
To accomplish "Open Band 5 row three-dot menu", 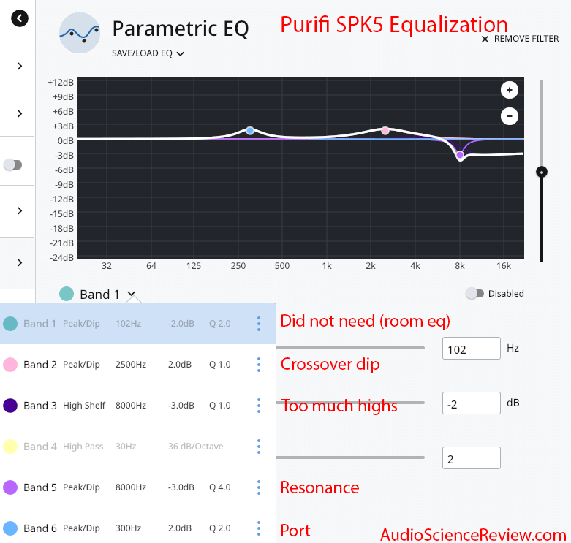I will 259,487.
